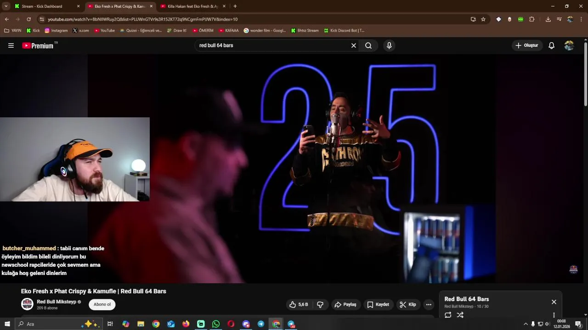The image size is (588, 330).
Task: Open Chrome downloads arrow icon
Action: [548, 19]
